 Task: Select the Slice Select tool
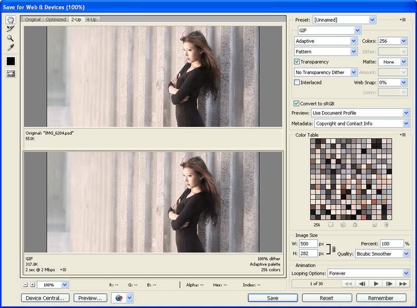[x=10, y=29]
